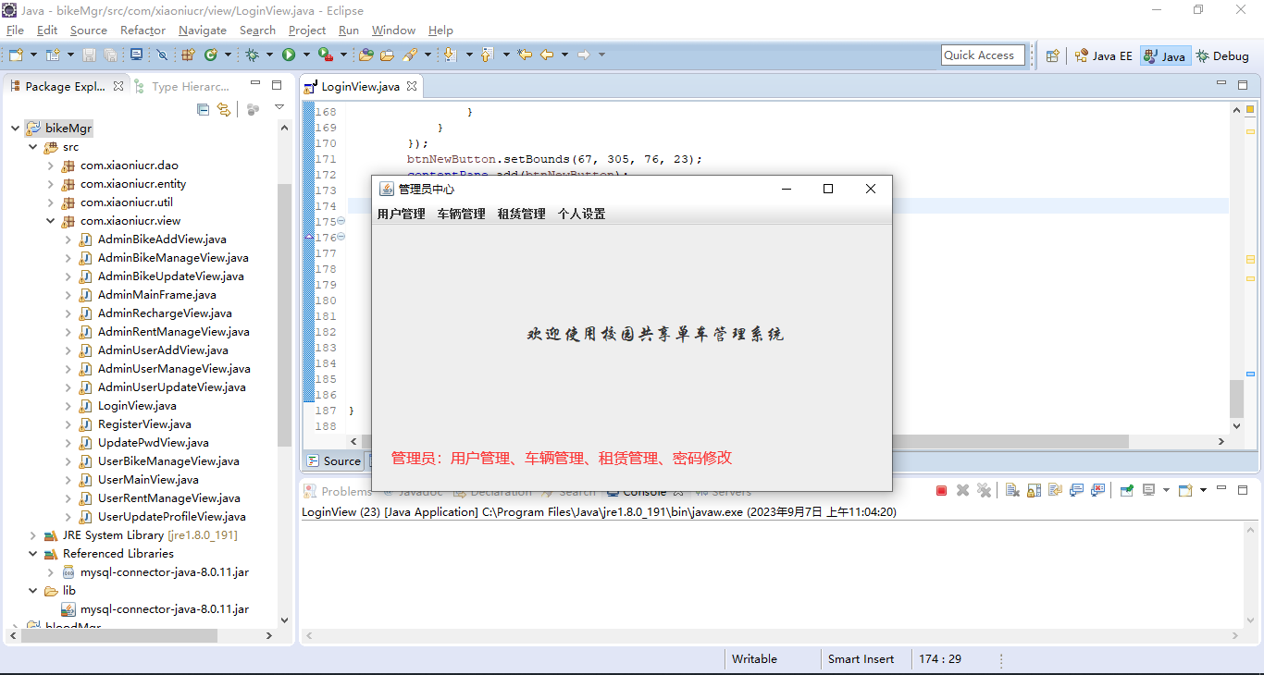Click Display Selected Console icon
The width and height of the screenshot is (1264, 675).
point(1148,490)
